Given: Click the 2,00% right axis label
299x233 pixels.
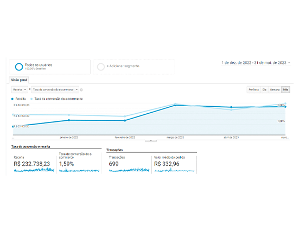Looking at the screenshot, I should pos(281,105).
